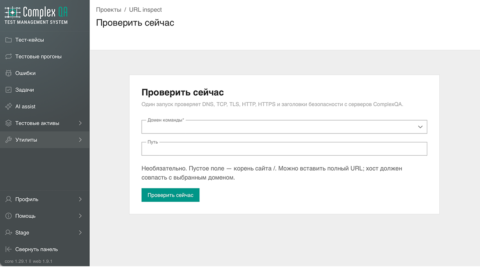Open the Помощь menu item

coord(45,216)
